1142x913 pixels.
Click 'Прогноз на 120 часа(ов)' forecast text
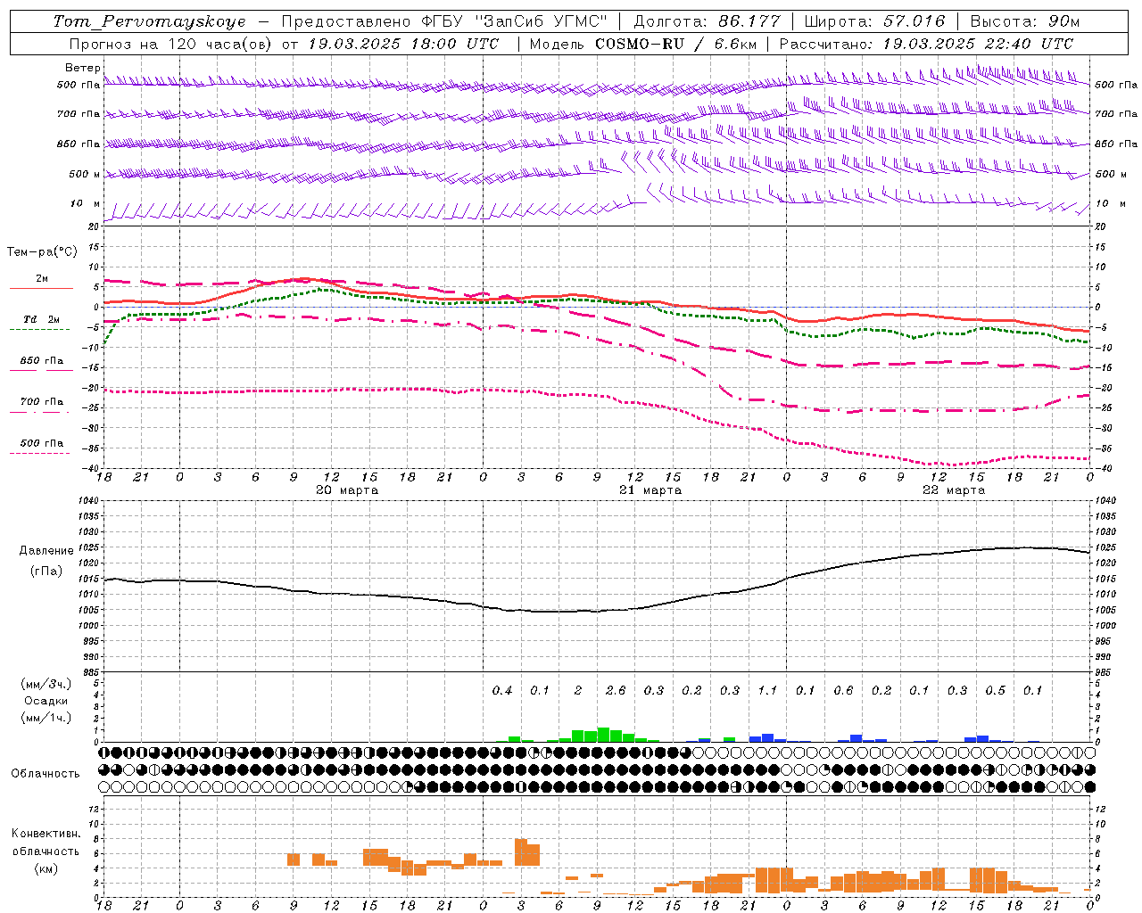click(170, 44)
